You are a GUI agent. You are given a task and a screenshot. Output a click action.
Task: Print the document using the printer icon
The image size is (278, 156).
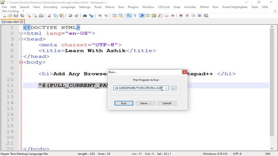[x=41, y=16]
